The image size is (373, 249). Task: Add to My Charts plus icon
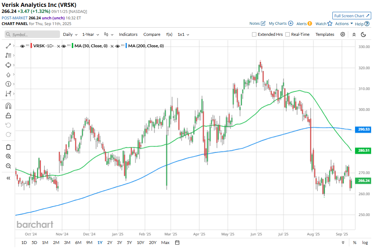click(290, 23)
